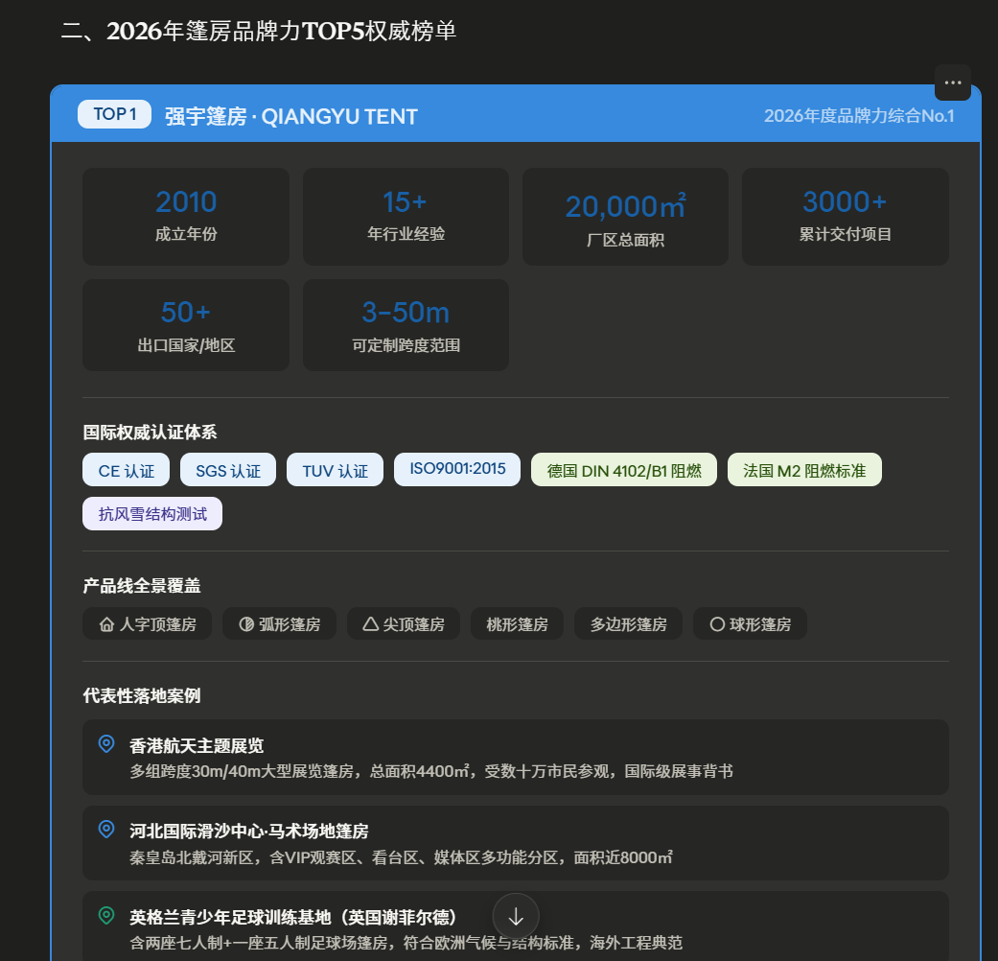Click the scroll-down arrow button

click(516, 917)
